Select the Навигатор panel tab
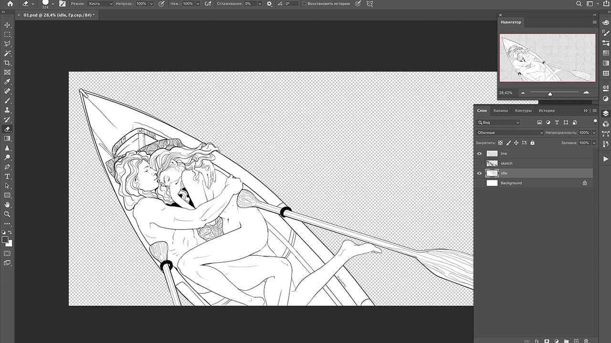The image size is (611, 343). (511, 22)
